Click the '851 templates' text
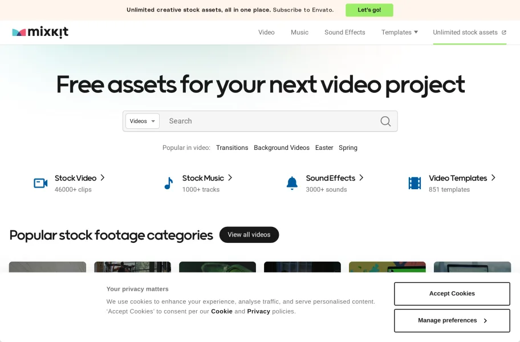 click(x=449, y=190)
